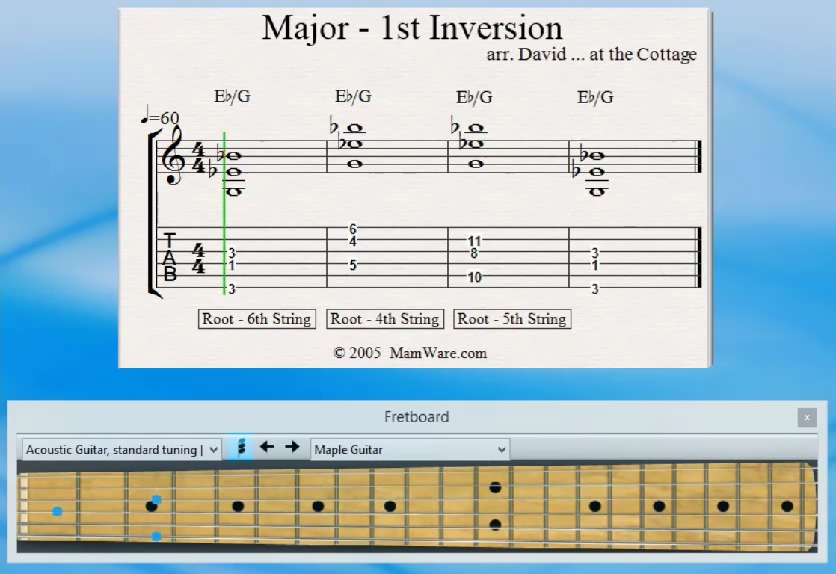
Task: Click the Root - 4th String label
Action: tap(384, 319)
